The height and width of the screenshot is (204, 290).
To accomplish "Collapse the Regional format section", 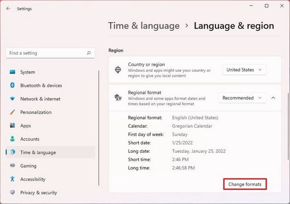I will (x=273, y=98).
